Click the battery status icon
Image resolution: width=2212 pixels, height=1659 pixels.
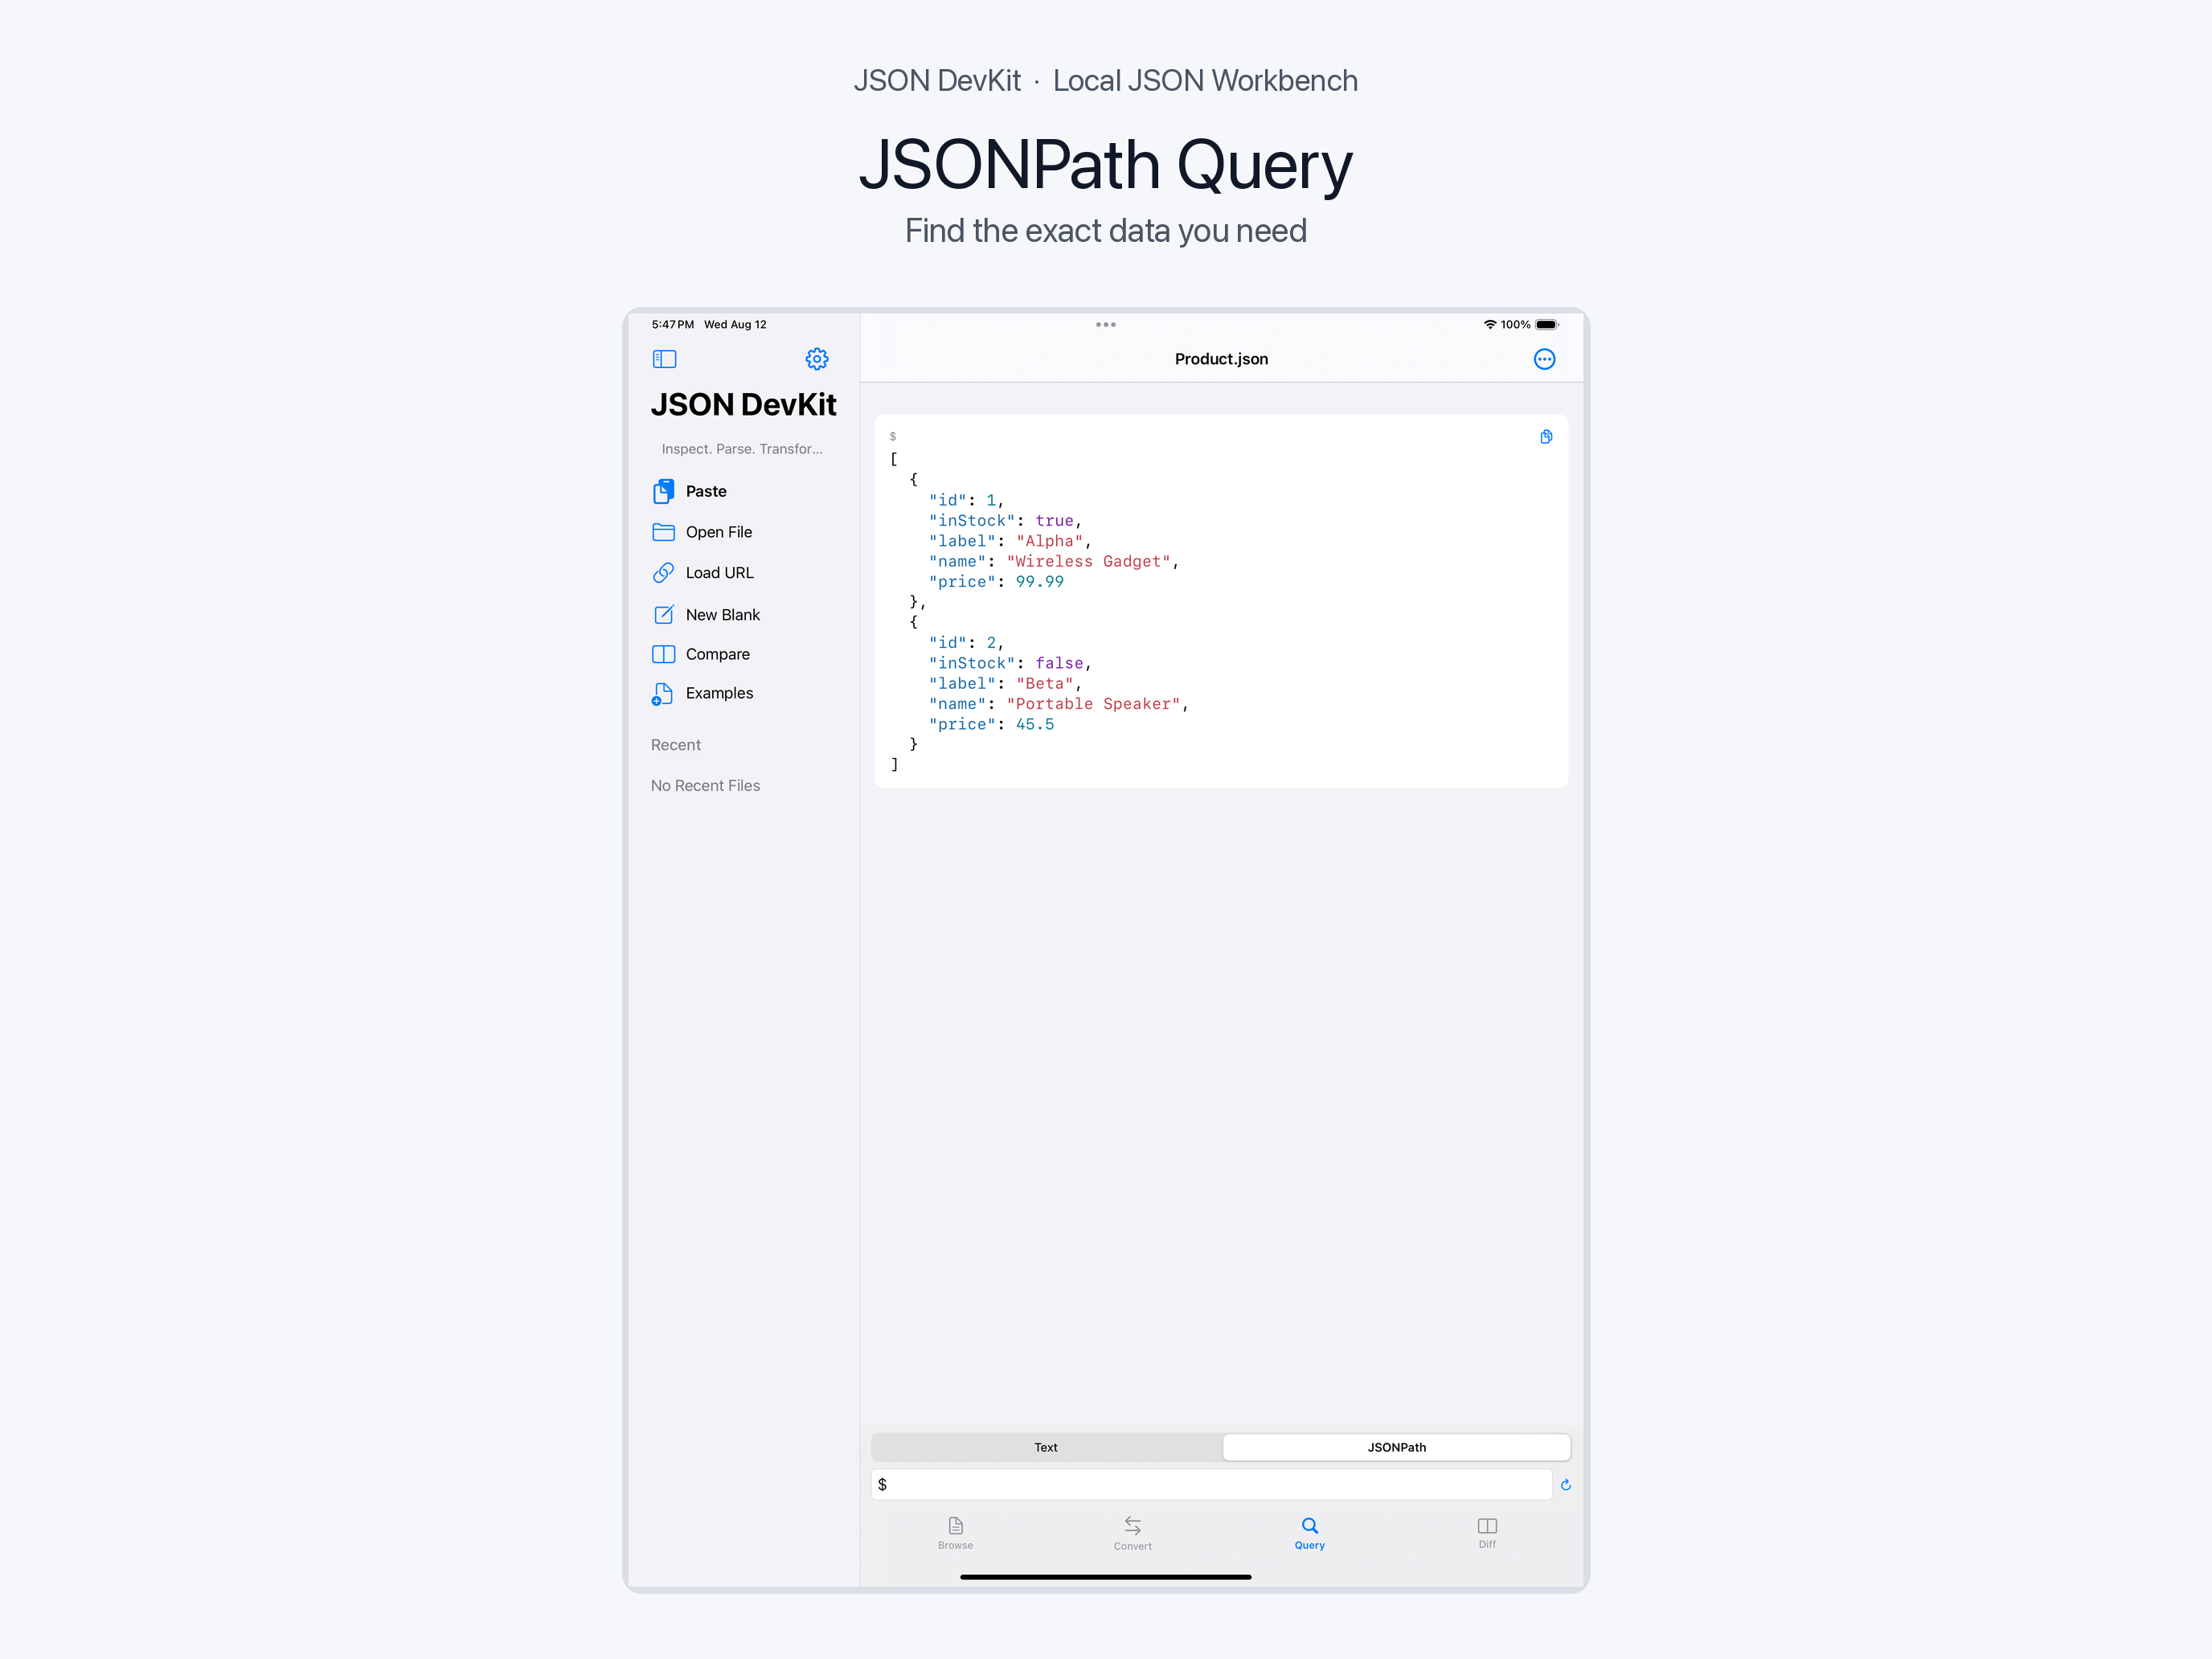pos(1547,325)
